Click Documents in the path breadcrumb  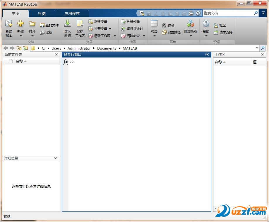tap(107, 48)
